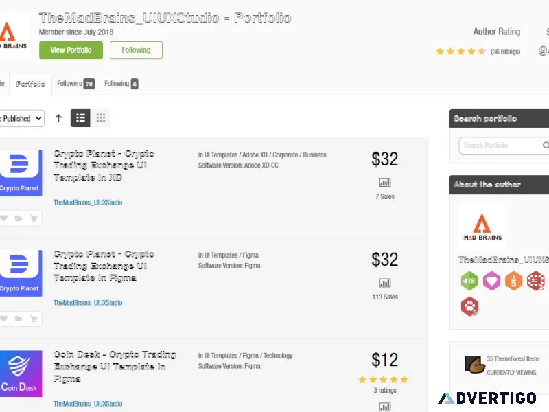Click the orange 5 years badge

pyautogui.click(x=513, y=281)
